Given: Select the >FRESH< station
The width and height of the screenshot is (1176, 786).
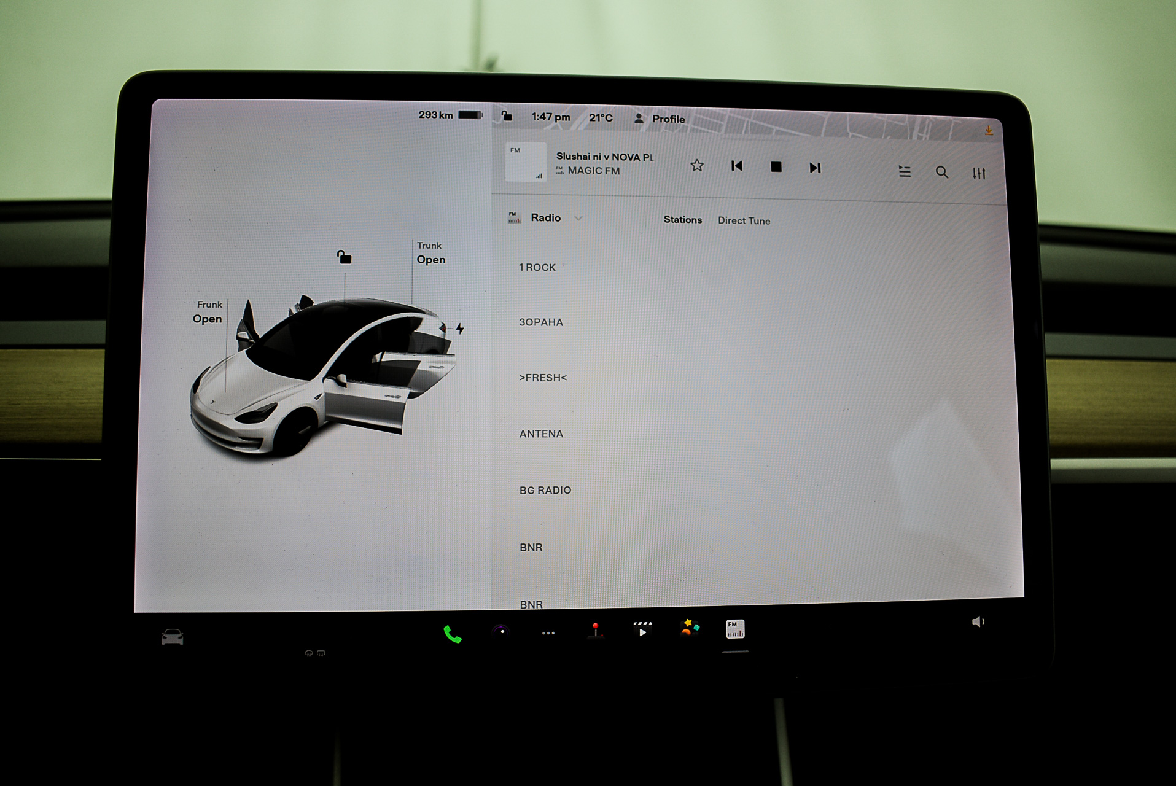Looking at the screenshot, I should coord(543,378).
